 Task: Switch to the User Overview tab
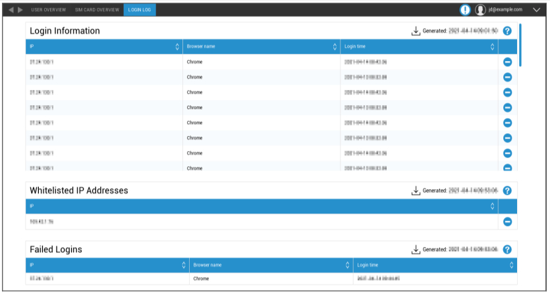click(49, 10)
